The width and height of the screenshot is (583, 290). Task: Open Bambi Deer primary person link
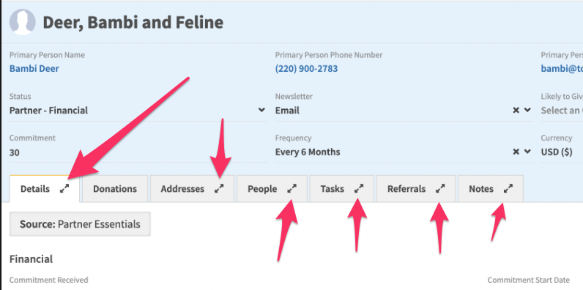pos(34,69)
